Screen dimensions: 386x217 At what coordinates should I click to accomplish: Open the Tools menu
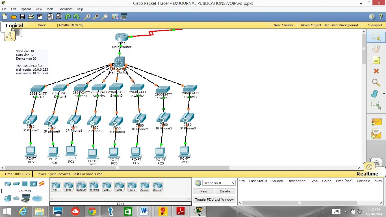pos(50,9)
